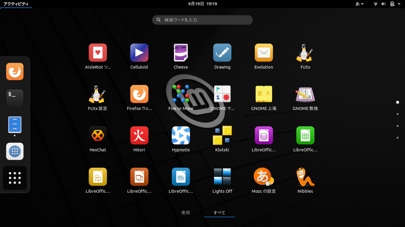Screen dimensions: 405x227
Task: Start the HexChat IRC client
Action: pyautogui.click(x=98, y=136)
